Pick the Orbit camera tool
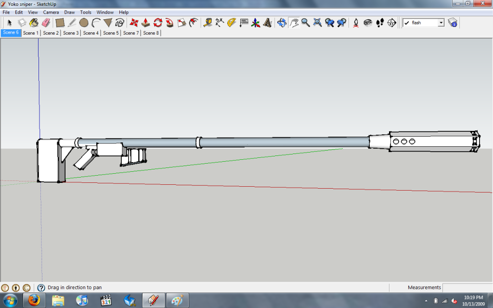Viewport: 493px width, 308px height. 282,23
